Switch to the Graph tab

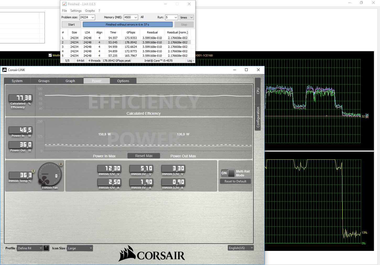[x=70, y=81]
